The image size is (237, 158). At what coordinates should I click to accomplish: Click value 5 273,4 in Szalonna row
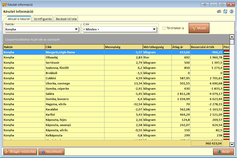(207, 68)
